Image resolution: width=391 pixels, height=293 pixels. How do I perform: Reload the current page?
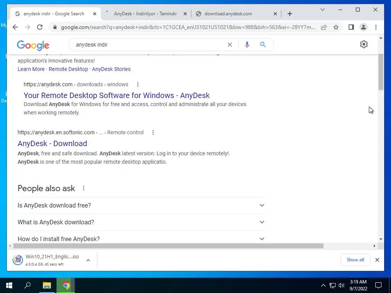(40, 27)
